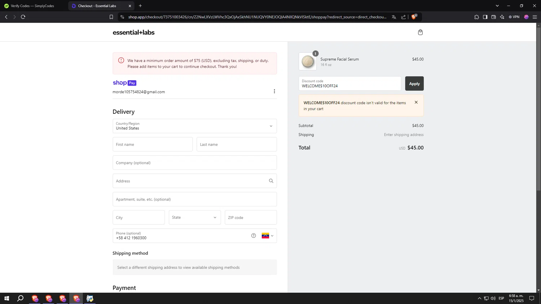The height and width of the screenshot is (304, 541).
Task: Open Shop Pay account options menu
Action: coord(274,91)
